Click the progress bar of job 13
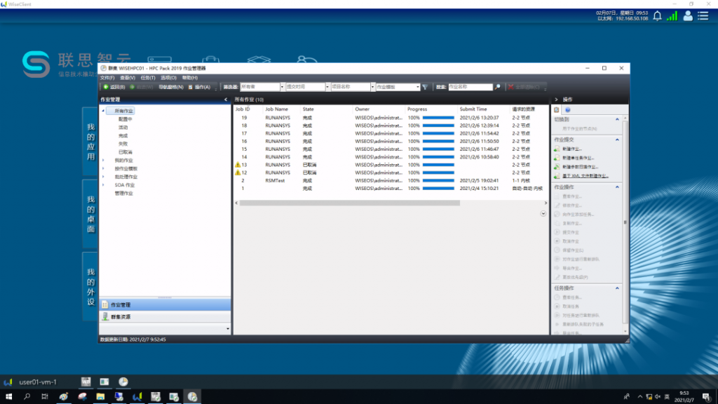 [438, 165]
